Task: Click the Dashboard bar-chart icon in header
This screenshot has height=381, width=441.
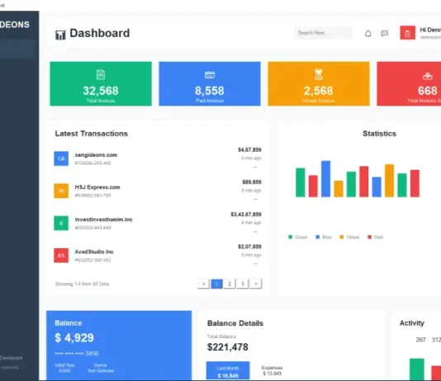Action: pyautogui.click(x=60, y=35)
